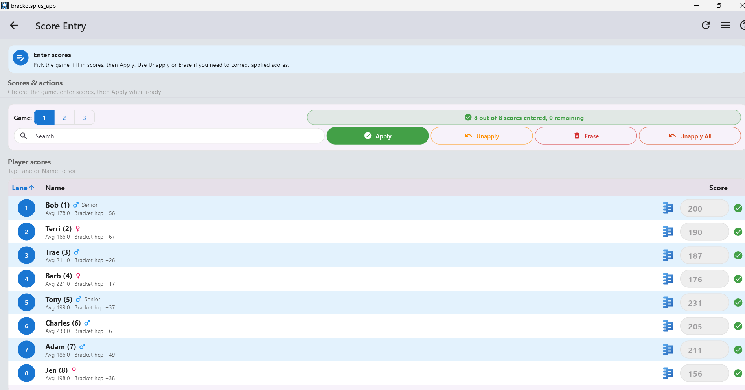Screen dimensions: 745x390
Task: Click lane 3 circle badge
Action: pyautogui.click(x=26, y=255)
